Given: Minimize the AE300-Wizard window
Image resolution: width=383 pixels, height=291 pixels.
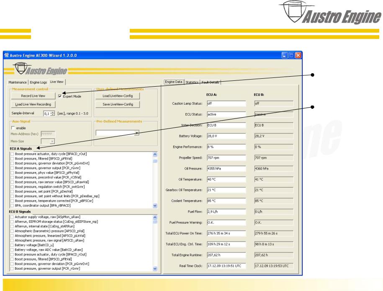Looking at the screenshot, I should pyautogui.click(x=285, y=55).
